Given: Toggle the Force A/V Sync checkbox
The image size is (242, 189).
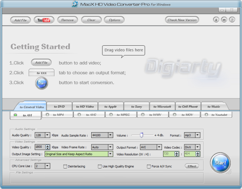Looking at the screenshot, I should (x=149, y=166).
